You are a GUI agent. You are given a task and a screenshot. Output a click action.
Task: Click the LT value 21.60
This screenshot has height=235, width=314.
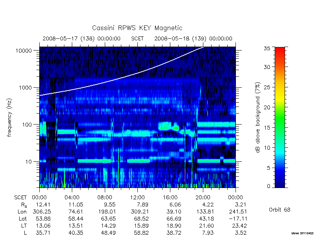coord(206,226)
